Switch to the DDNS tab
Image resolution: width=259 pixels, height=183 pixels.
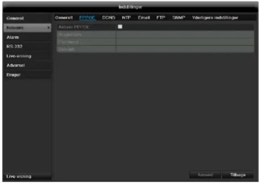108,17
